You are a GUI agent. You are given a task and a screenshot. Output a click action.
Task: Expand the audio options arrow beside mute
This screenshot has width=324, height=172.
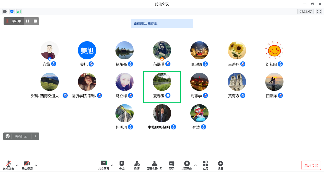tap(17, 165)
